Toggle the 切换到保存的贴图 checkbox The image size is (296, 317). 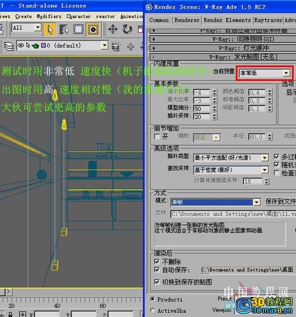point(157,281)
